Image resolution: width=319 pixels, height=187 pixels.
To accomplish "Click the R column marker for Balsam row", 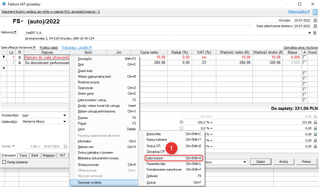I will (20, 57).
